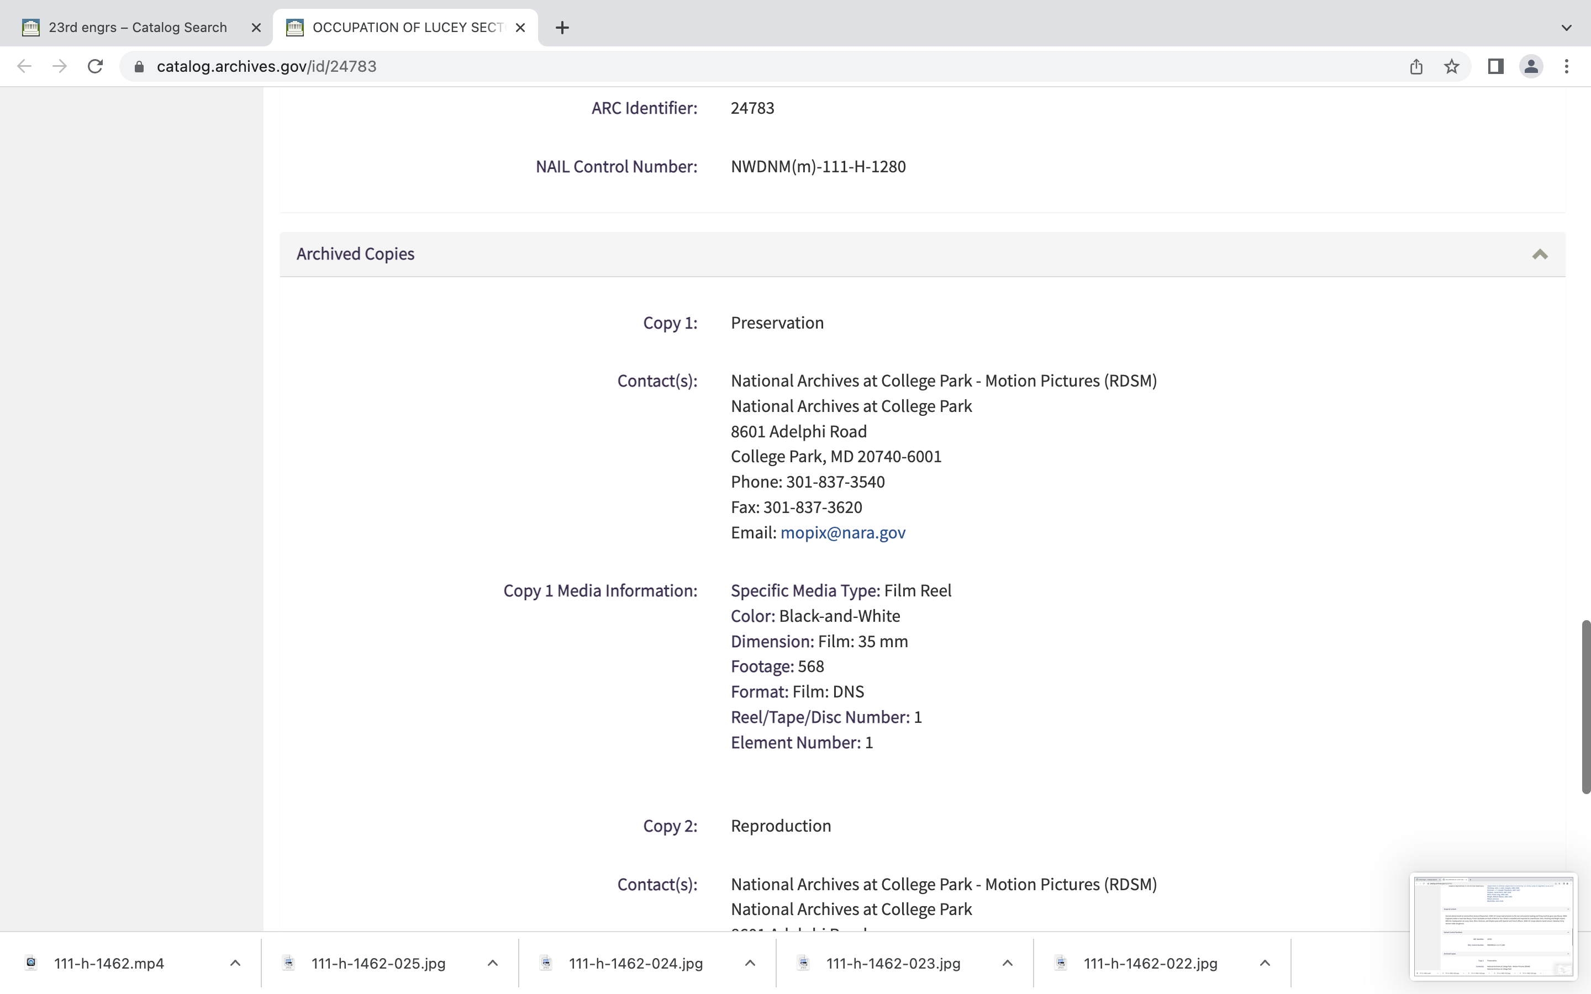This screenshot has width=1591, height=994.
Task: Open Chrome's three-dot menu
Action: [1567, 66]
